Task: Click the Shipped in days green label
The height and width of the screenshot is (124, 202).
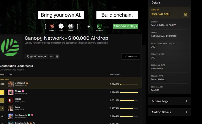Action: tap(125, 26)
